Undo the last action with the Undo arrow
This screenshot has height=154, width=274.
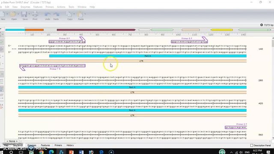point(48,14)
